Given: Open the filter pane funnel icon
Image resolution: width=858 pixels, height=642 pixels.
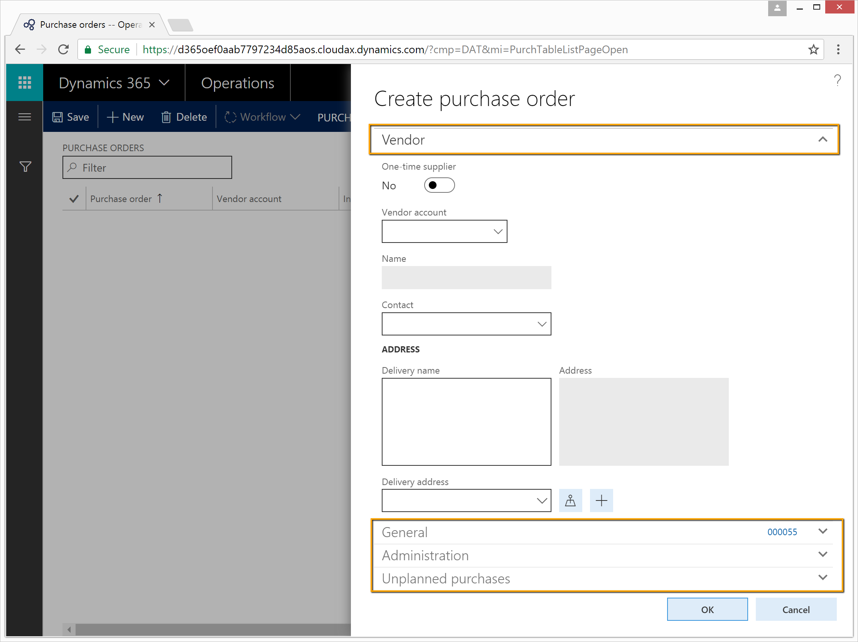Looking at the screenshot, I should (25, 167).
